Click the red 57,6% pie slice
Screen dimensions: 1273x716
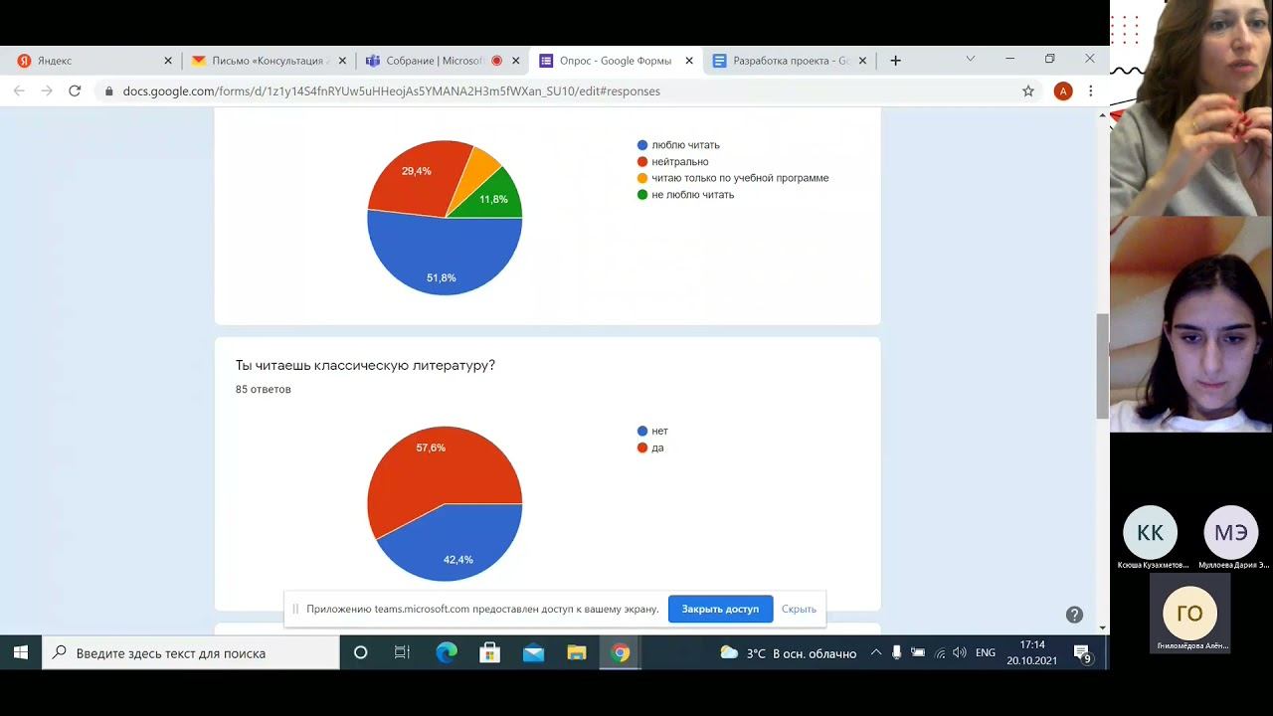[433, 467]
